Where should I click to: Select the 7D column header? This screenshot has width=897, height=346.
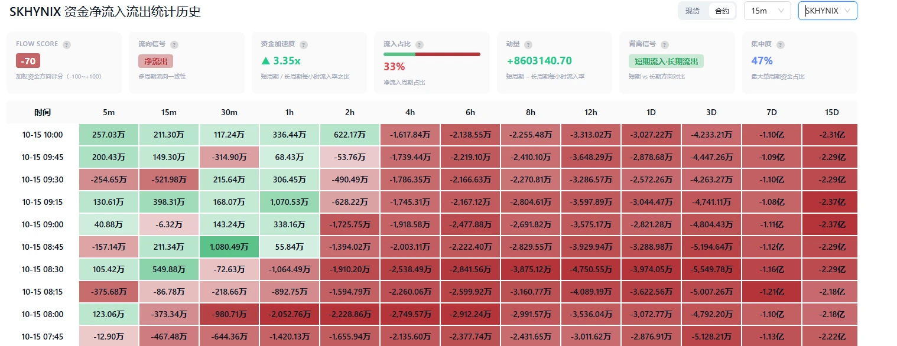click(772, 112)
